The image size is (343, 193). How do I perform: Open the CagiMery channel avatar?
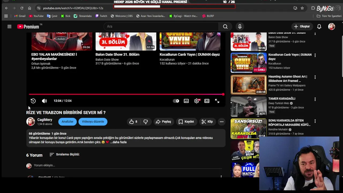pyautogui.click(x=31, y=122)
